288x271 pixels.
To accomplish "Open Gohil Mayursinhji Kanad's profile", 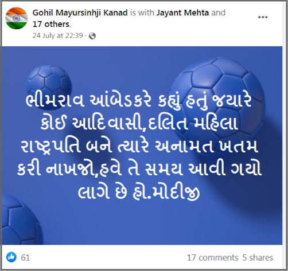I will (80, 13).
